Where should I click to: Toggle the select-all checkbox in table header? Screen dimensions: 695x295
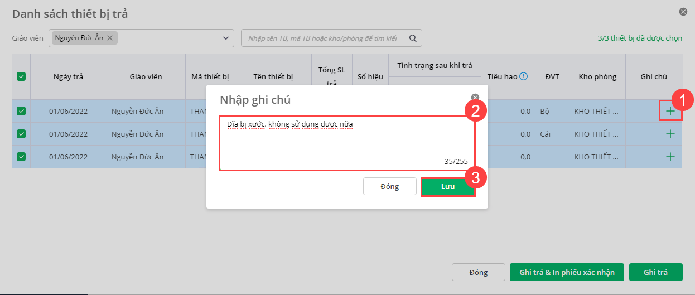(21, 76)
